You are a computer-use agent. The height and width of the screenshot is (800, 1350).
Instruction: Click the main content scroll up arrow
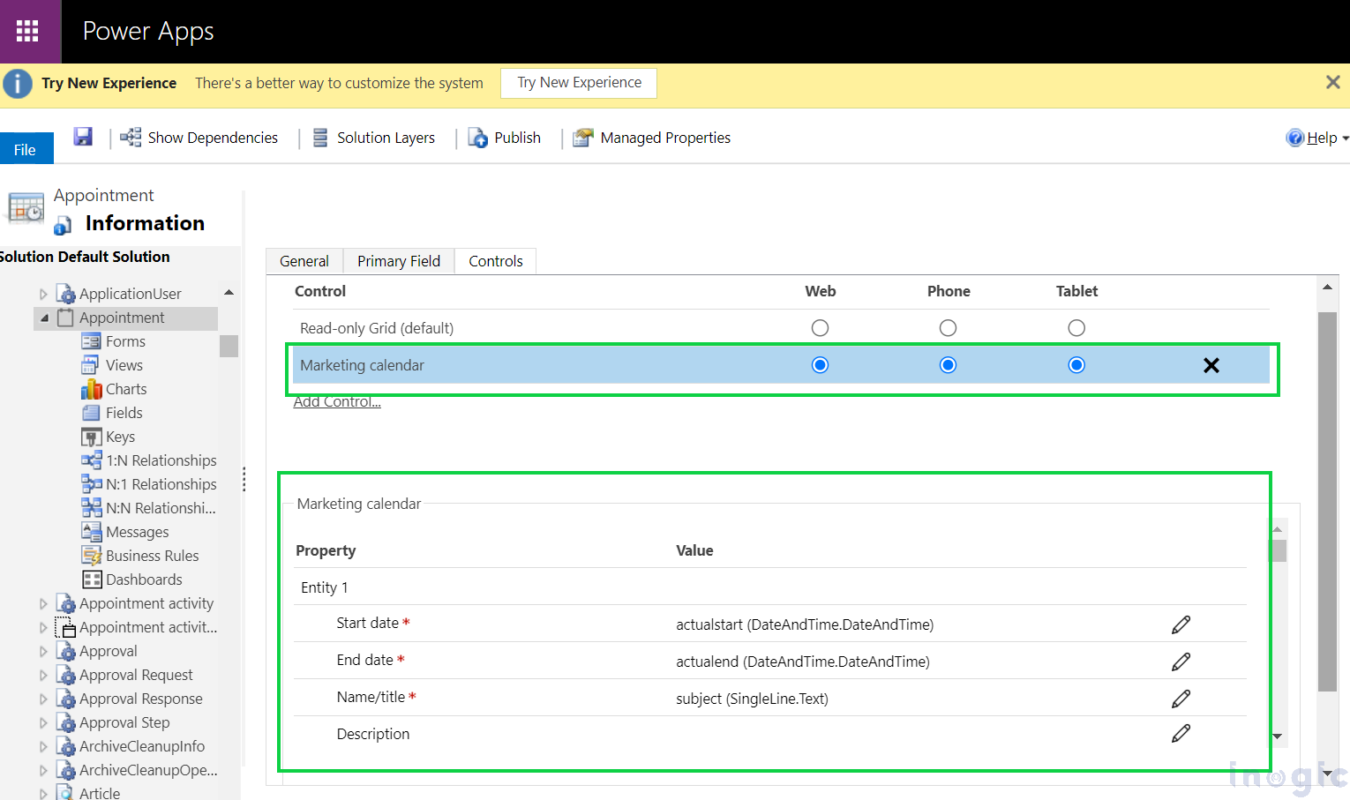[1327, 287]
